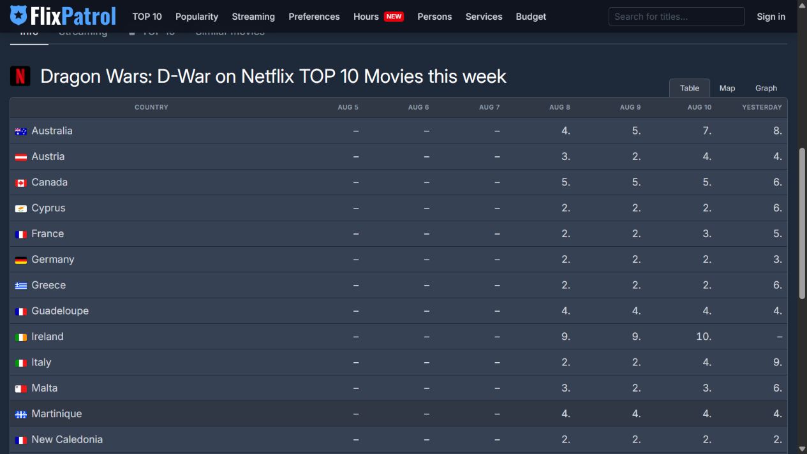Open the Budget navigation item

pyautogui.click(x=531, y=17)
